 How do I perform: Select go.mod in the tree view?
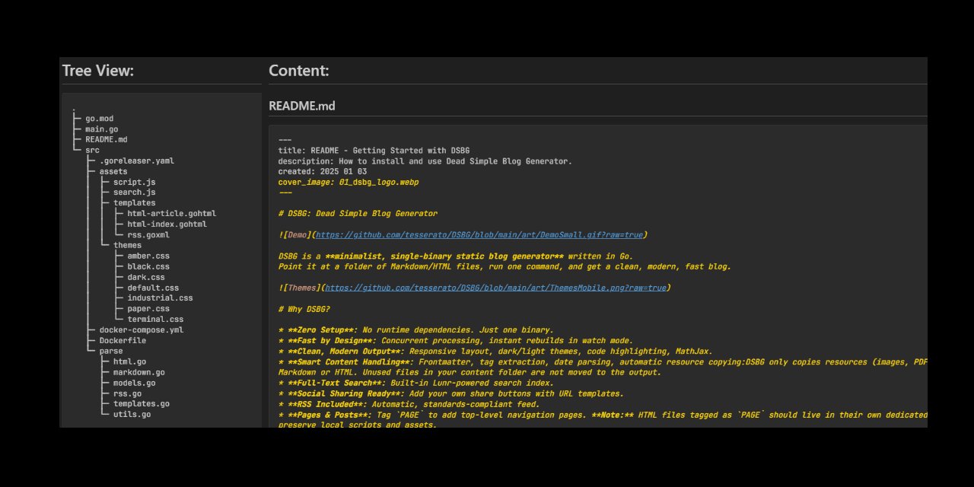(x=98, y=118)
